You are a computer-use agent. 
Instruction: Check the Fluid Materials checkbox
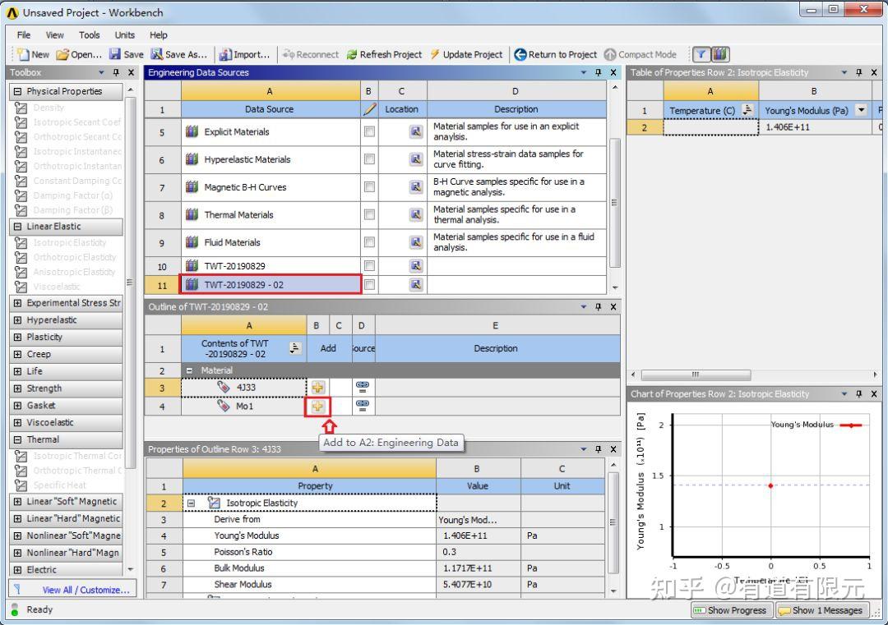pos(368,242)
